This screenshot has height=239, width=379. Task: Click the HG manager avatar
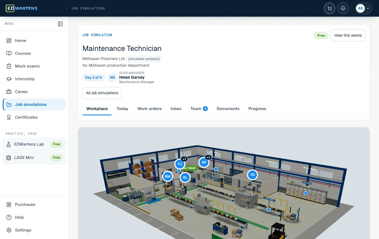[x=112, y=78]
